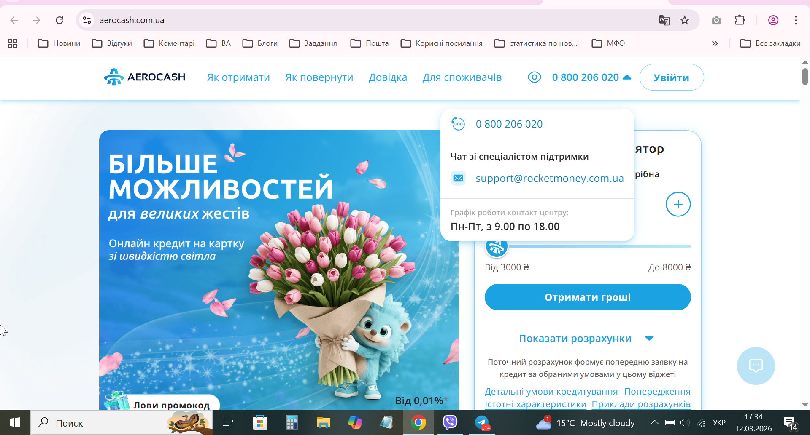Click the envelope email icon in popup
Viewport: 810px width, 435px height.
458,178
